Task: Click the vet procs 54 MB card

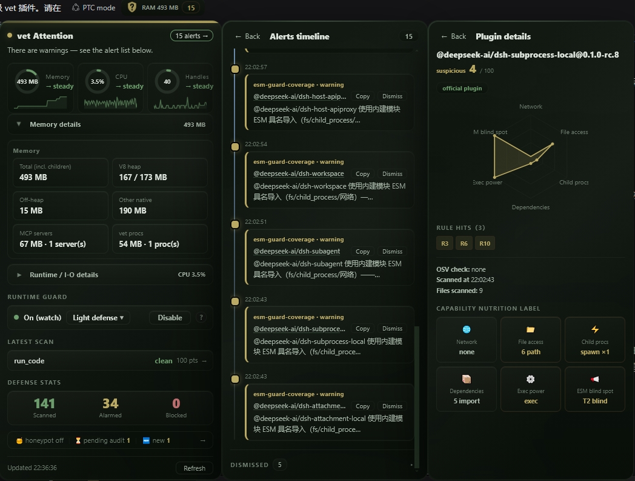Action: click(x=160, y=239)
